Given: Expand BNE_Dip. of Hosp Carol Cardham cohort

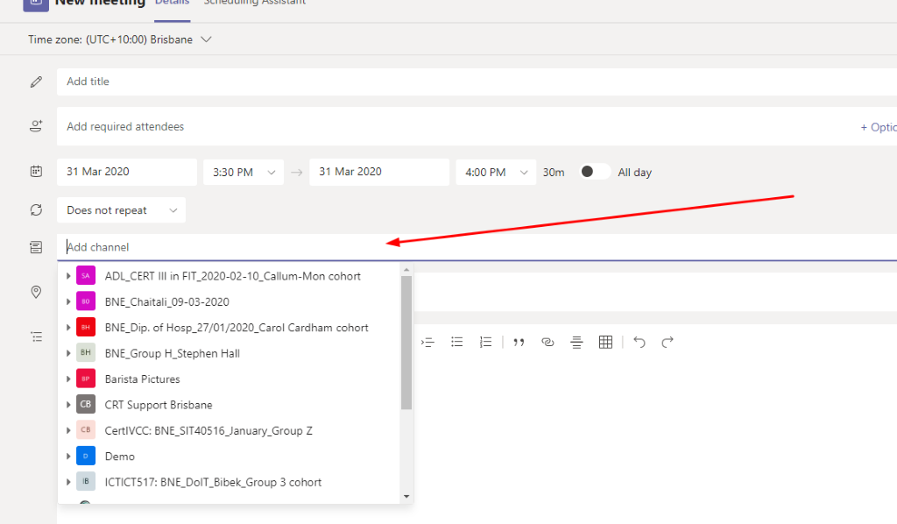Looking at the screenshot, I should pyautogui.click(x=68, y=327).
